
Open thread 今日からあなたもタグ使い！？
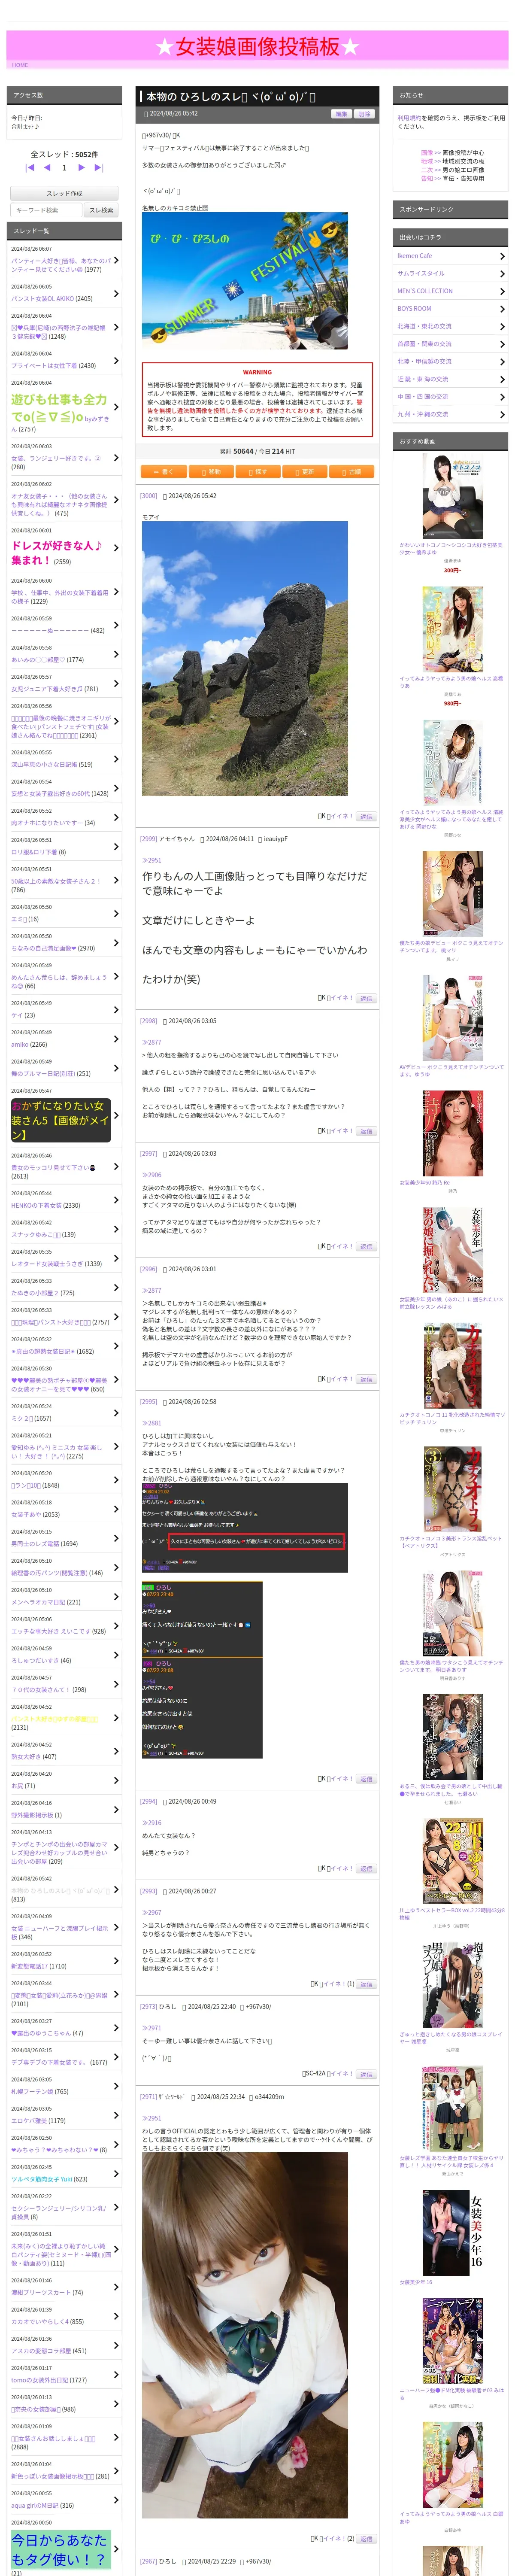[60, 2548]
